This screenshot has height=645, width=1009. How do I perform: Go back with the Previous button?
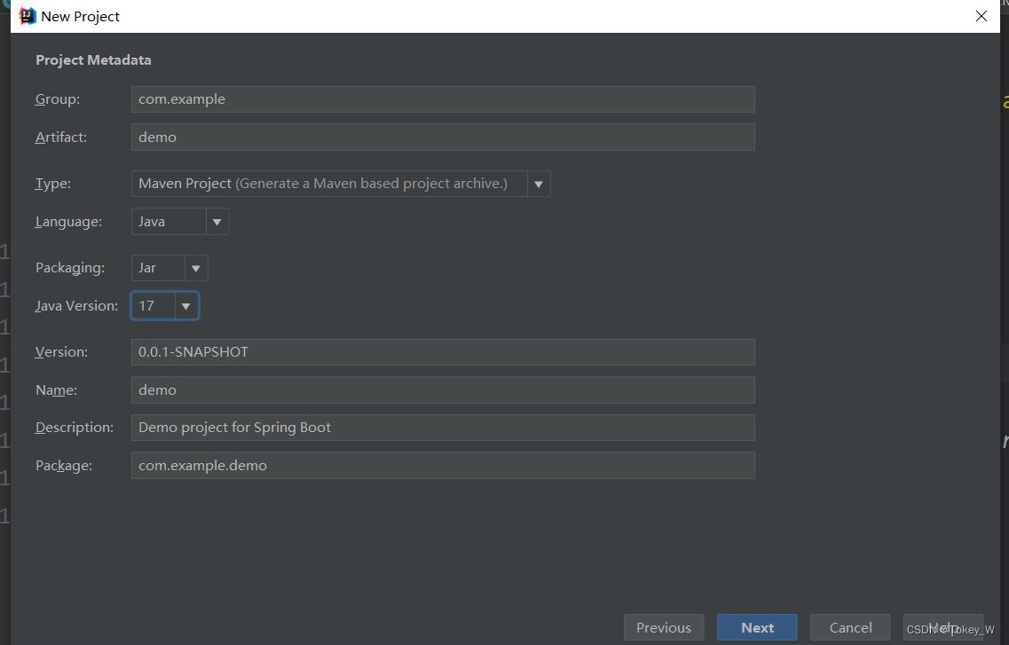664,627
